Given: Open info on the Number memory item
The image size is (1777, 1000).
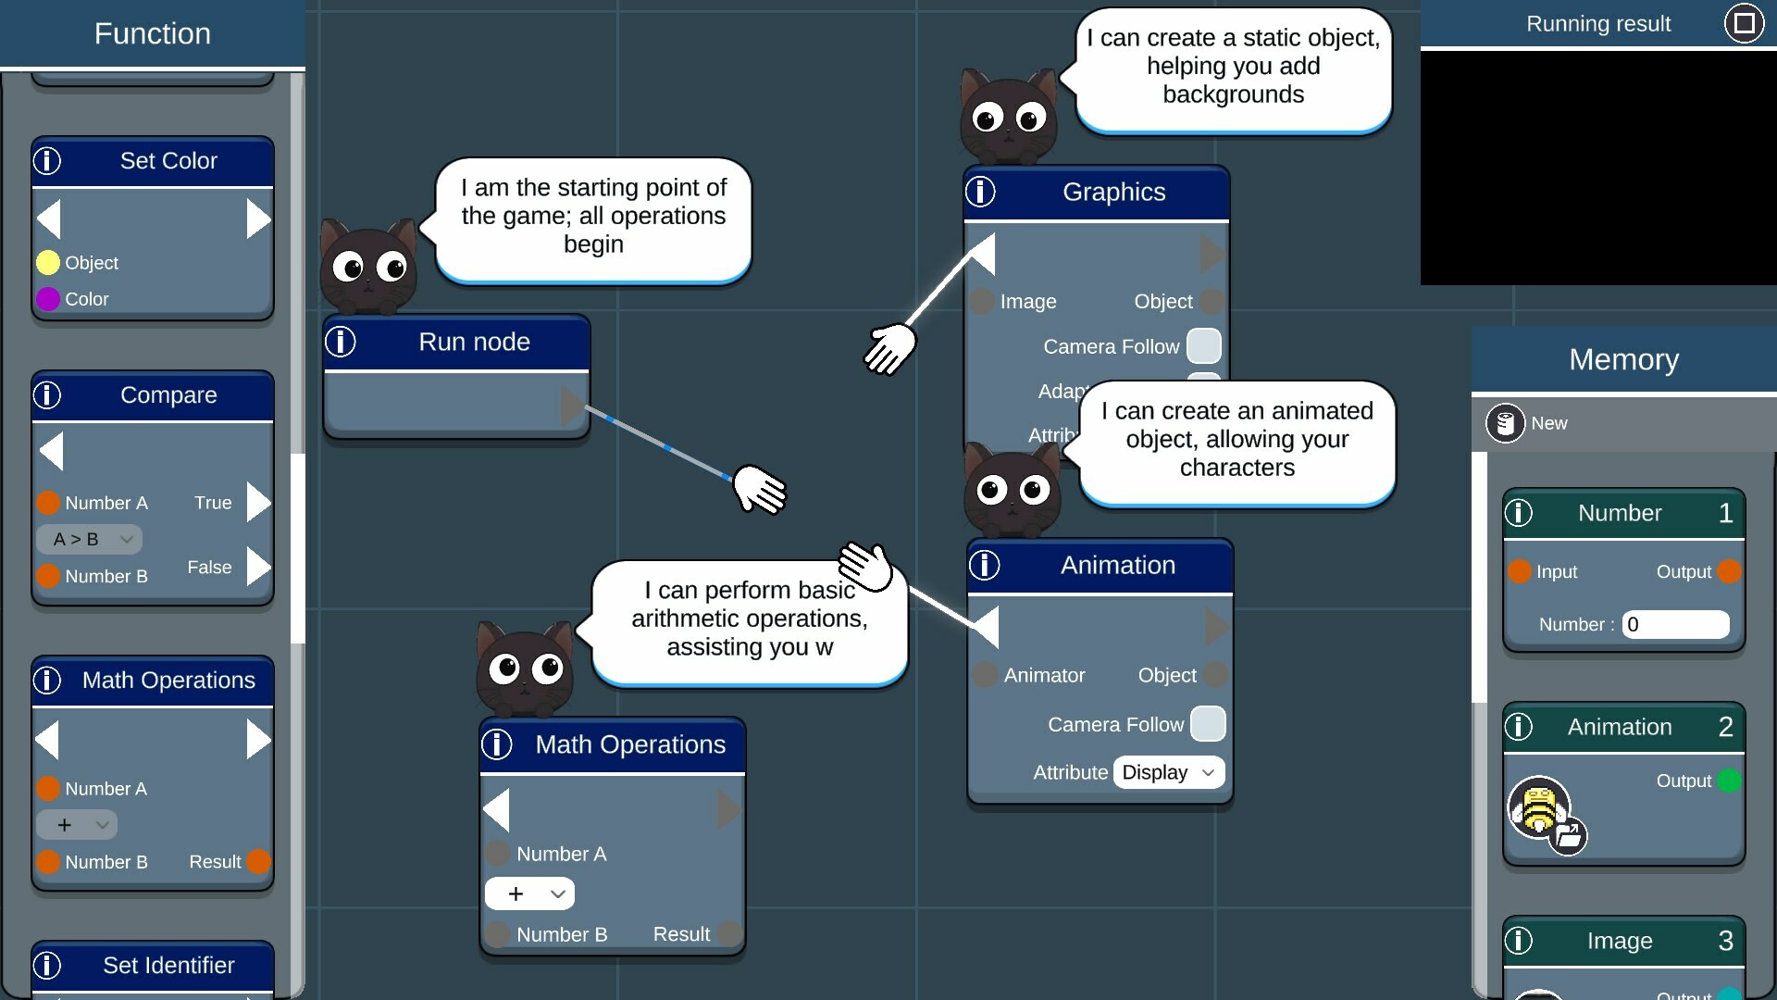Looking at the screenshot, I should [1519, 513].
